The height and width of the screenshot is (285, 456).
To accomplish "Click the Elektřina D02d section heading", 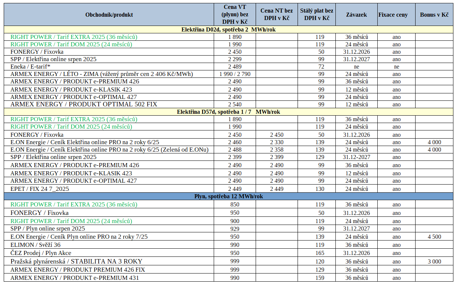I will click(229, 30).
